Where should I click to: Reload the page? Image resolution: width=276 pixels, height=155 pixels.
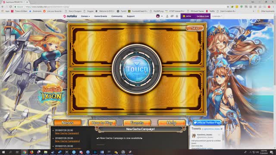tap(11, 7)
